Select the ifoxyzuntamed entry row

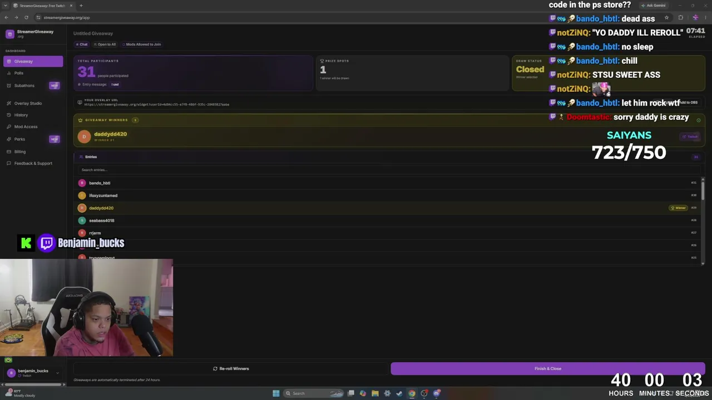coord(388,196)
